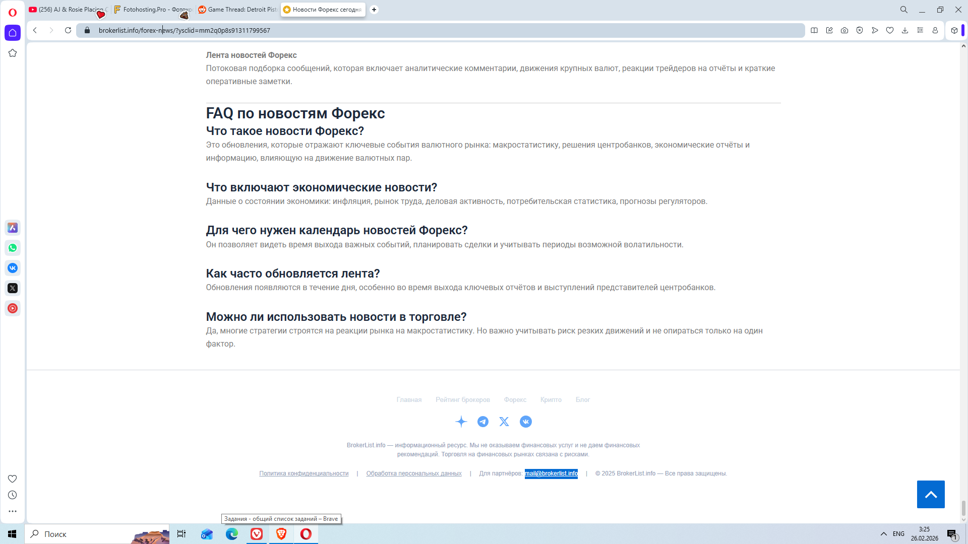Image resolution: width=968 pixels, height=544 pixels.
Task: Switch to Game Thread Detroit Pistons tab
Action: (x=238, y=10)
